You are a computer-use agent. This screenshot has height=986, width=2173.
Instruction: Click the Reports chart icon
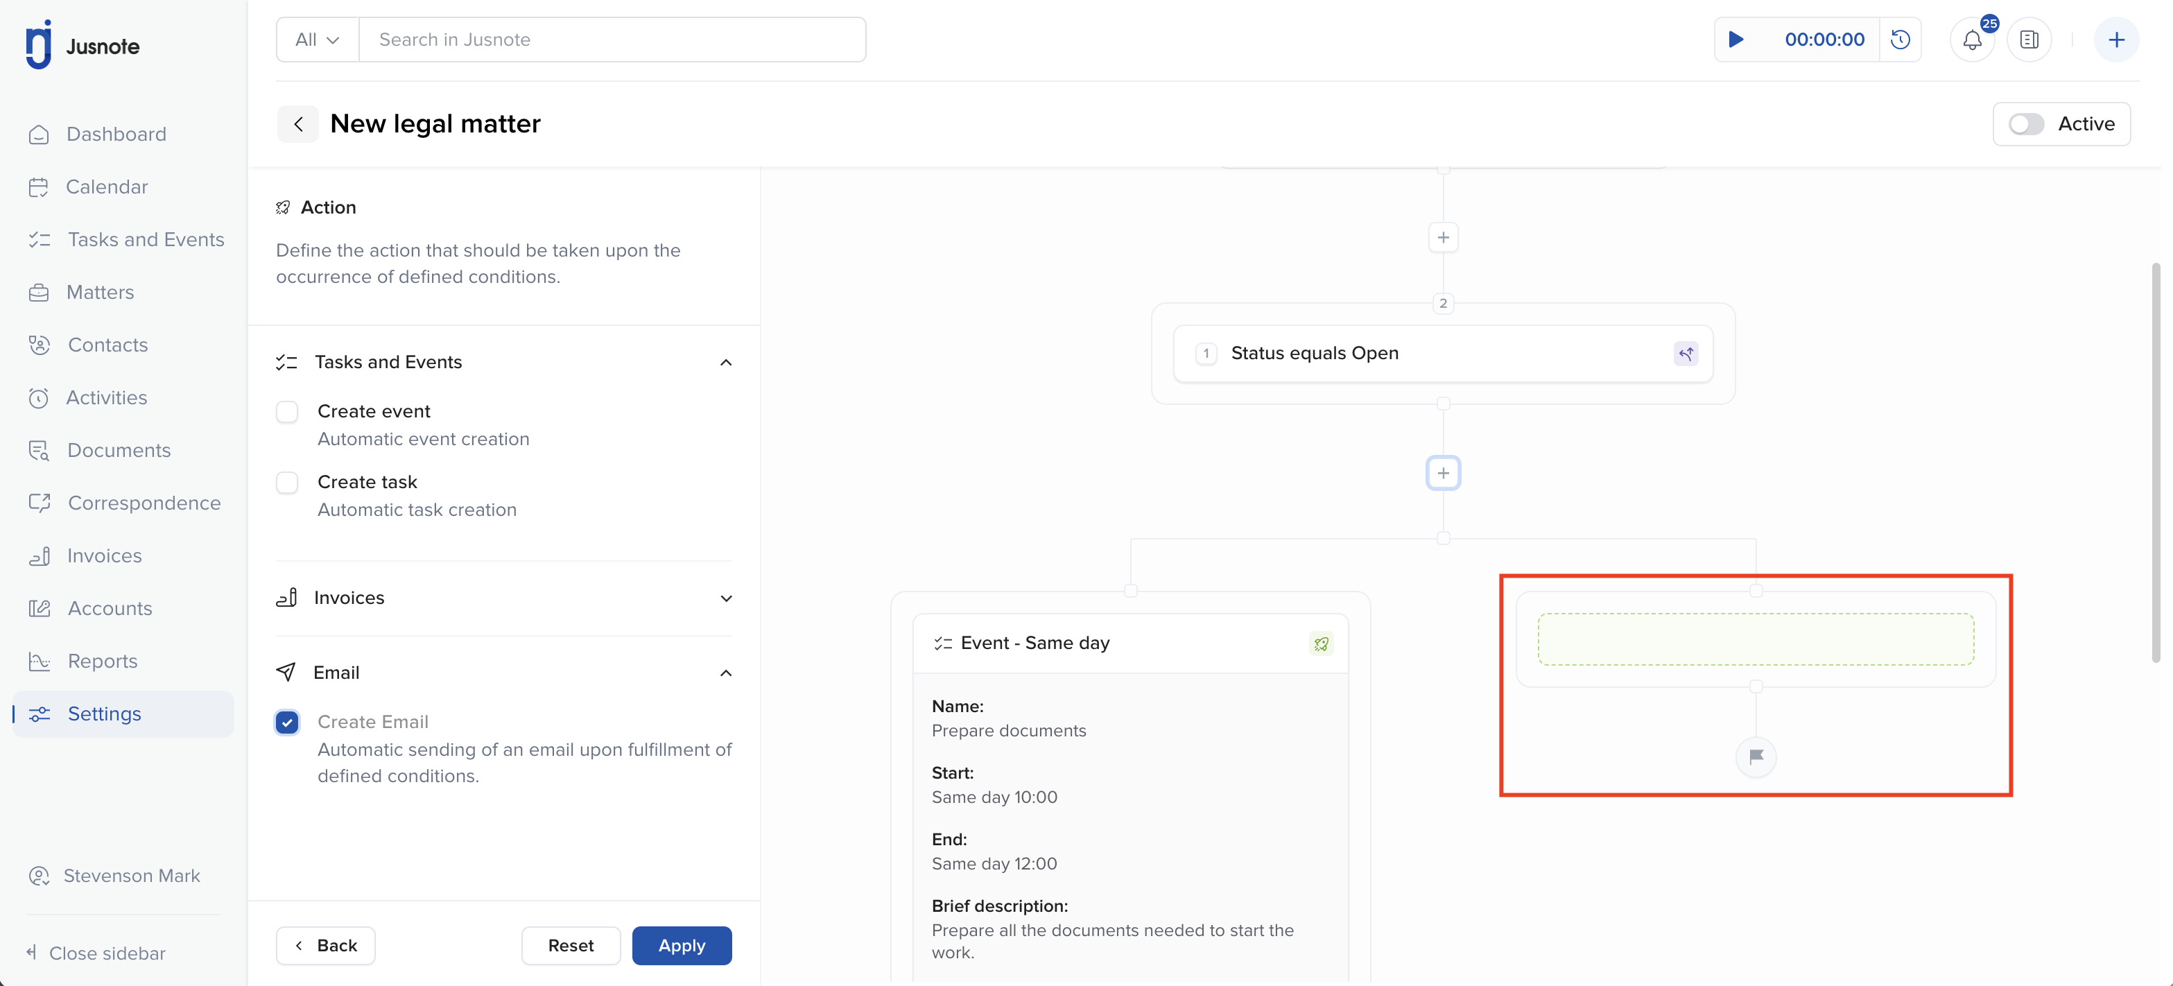click(x=39, y=661)
